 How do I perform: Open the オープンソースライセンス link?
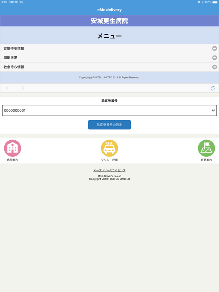109,170
